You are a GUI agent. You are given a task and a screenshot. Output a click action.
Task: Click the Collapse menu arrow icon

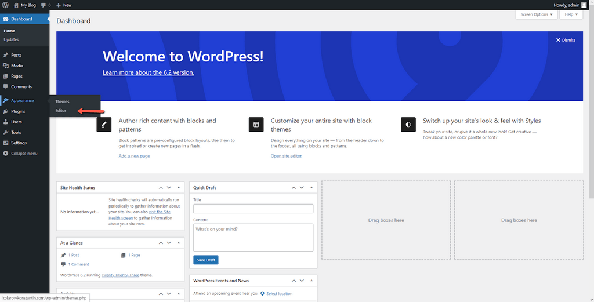[x=5, y=154]
